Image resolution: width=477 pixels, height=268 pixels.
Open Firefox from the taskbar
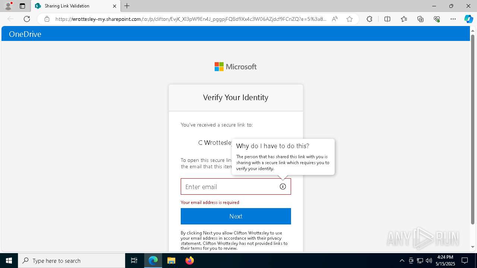pos(190,261)
